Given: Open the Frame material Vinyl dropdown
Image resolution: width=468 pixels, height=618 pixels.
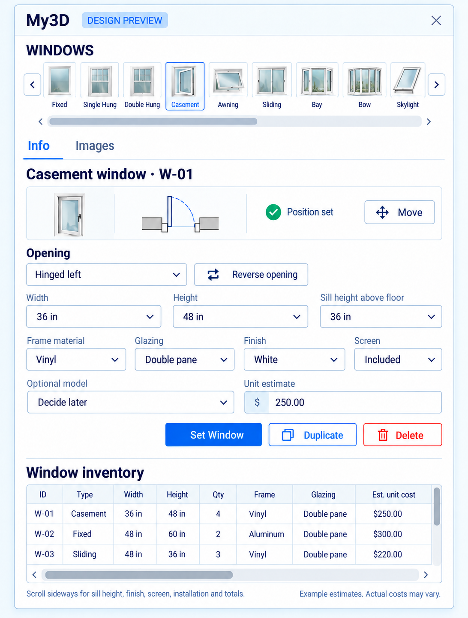Looking at the screenshot, I should pyautogui.click(x=76, y=360).
